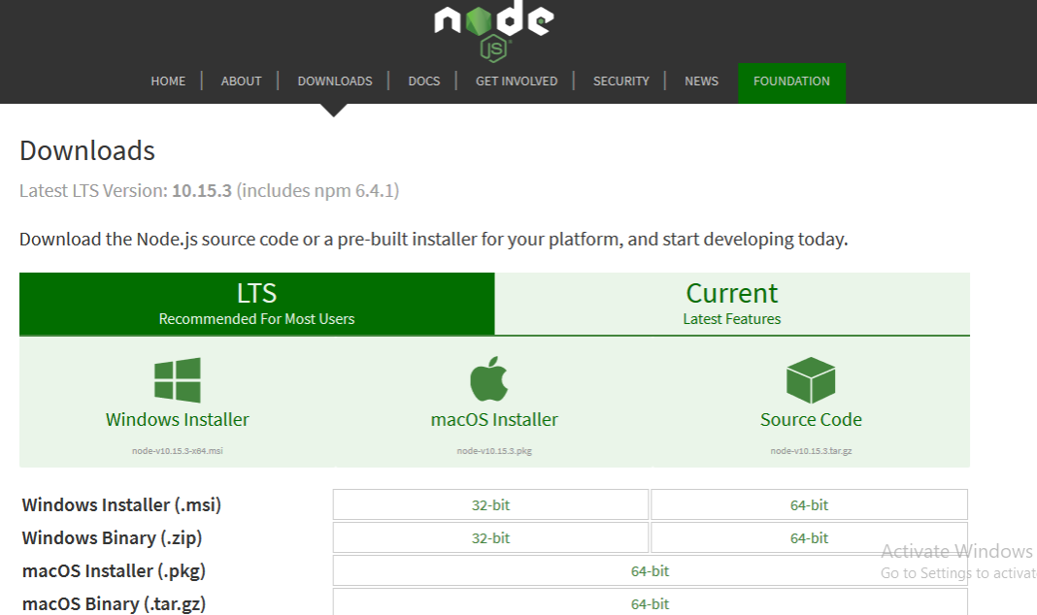
Task: Click the "Windows Binary (.zip)" row label
Action: click(x=112, y=537)
